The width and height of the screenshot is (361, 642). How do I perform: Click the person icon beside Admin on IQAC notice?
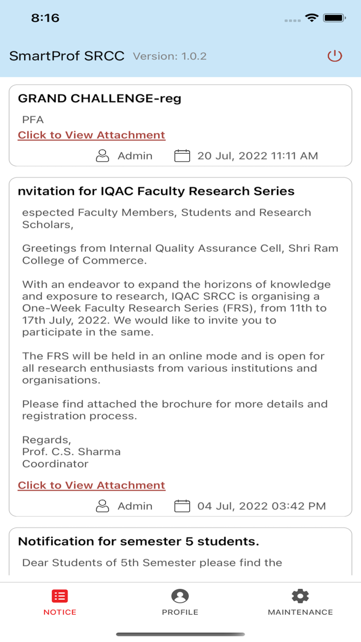click(102, 506)
